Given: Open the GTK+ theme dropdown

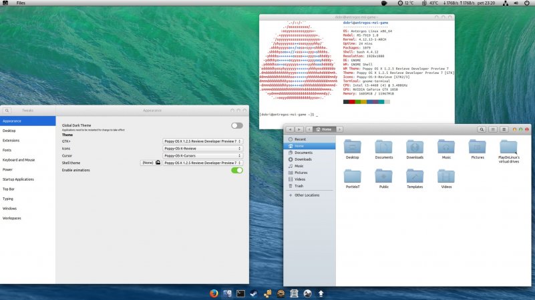Looking at the screenshot, I should 202,141.
